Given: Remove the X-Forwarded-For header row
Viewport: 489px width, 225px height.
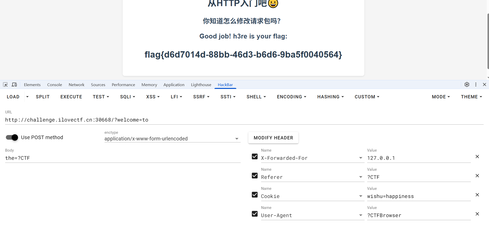Looking at the screenshot, I should [x=477, y=157].
